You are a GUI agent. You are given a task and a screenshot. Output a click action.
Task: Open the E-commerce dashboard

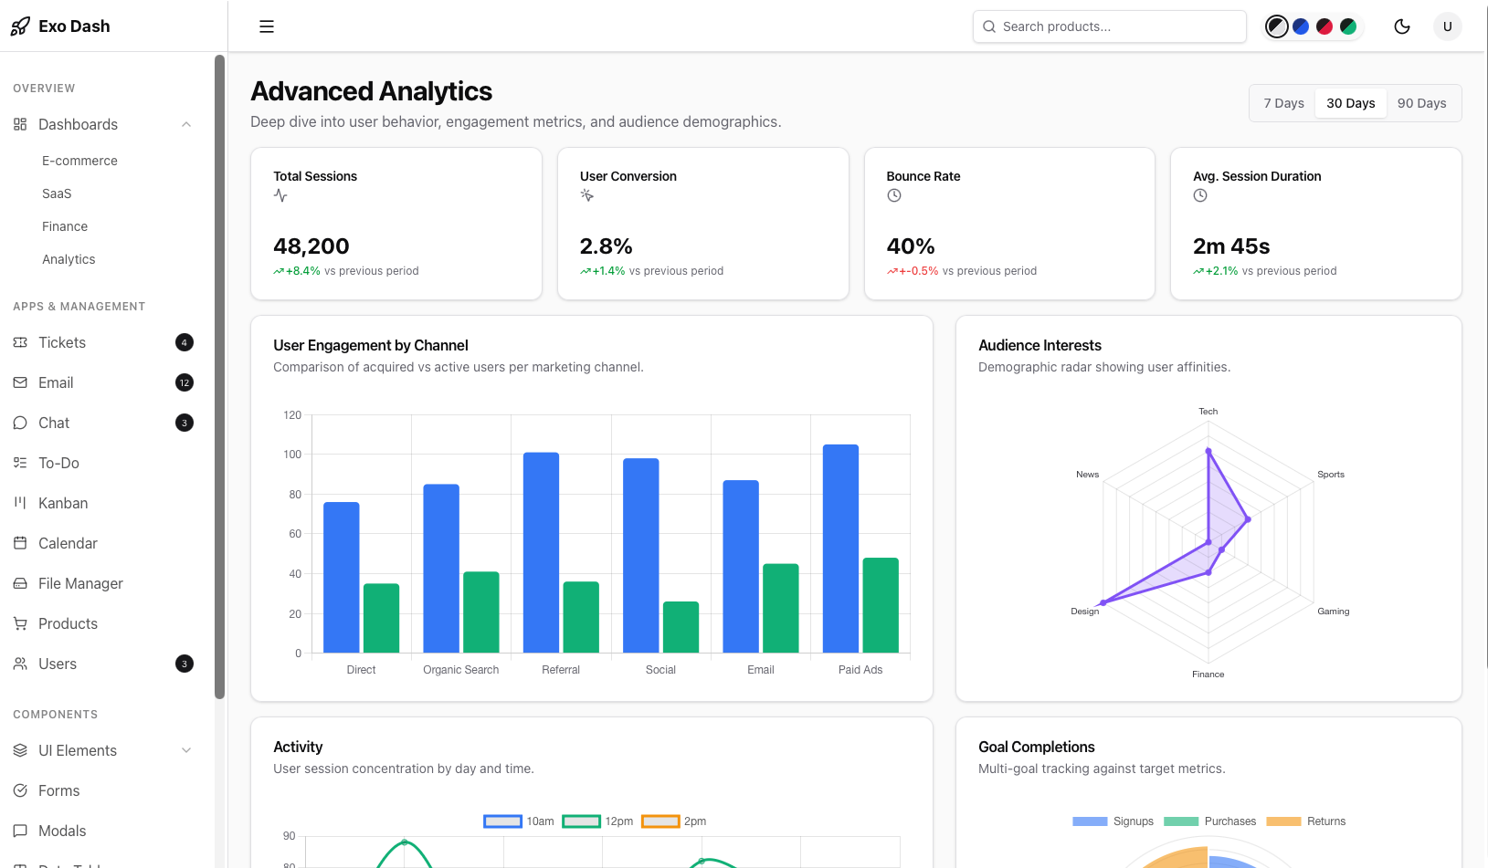[79, 161]
